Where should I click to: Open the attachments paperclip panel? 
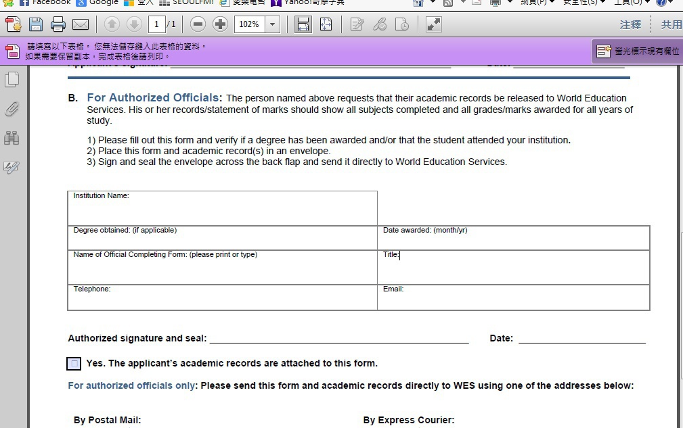pos(12,109)
